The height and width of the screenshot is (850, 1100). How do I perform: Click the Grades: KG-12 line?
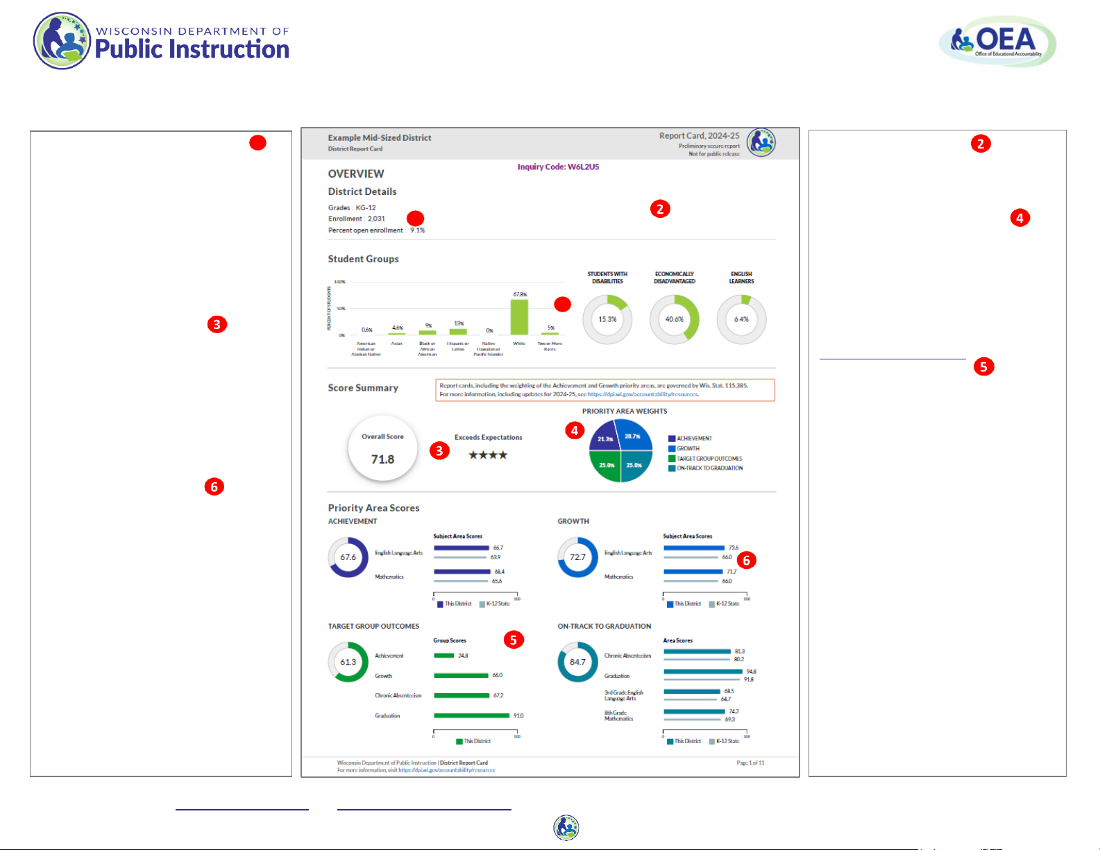point(352,208)
